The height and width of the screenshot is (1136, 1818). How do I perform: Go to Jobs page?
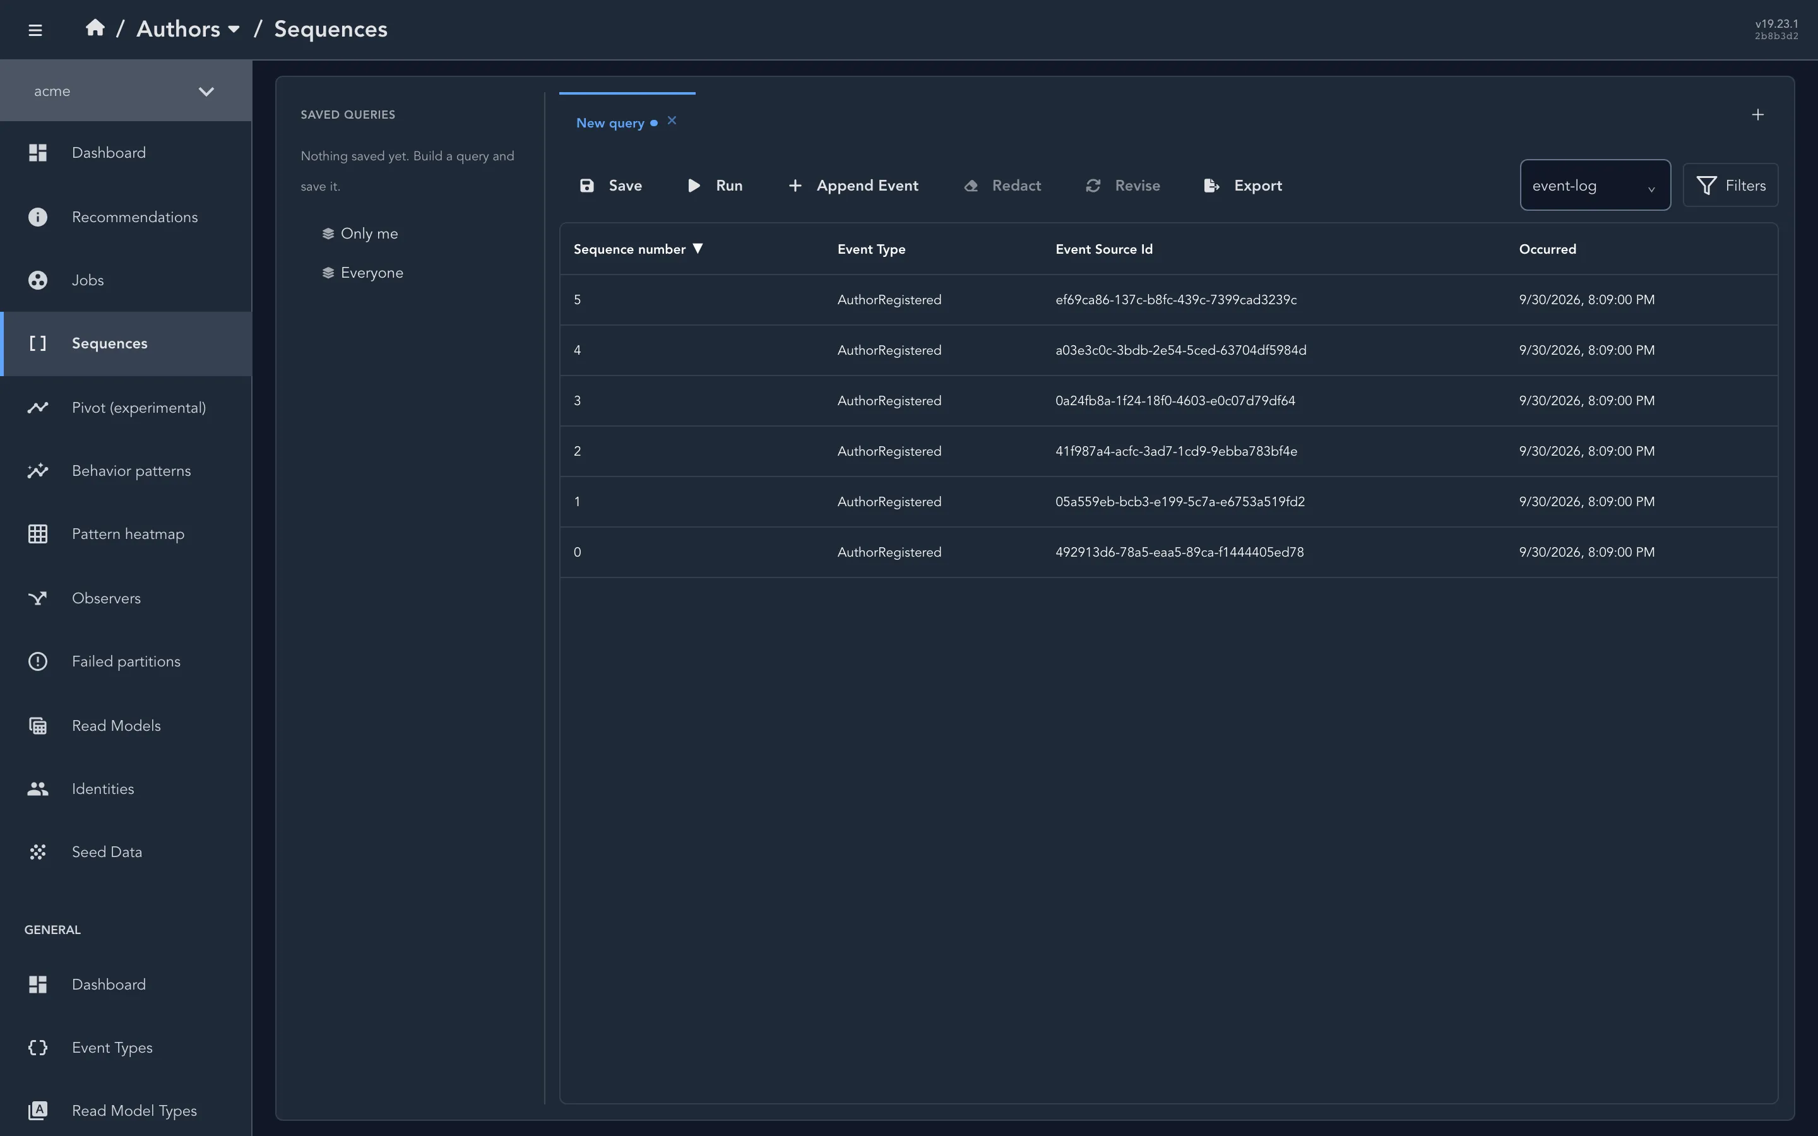(126, 280)
